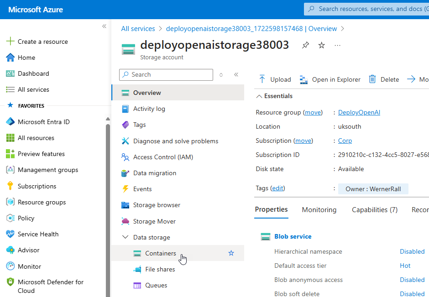This screenshot has width=429, height=297.
Task: Open Containers under Data storage
Action: click(x=178, y=253)
